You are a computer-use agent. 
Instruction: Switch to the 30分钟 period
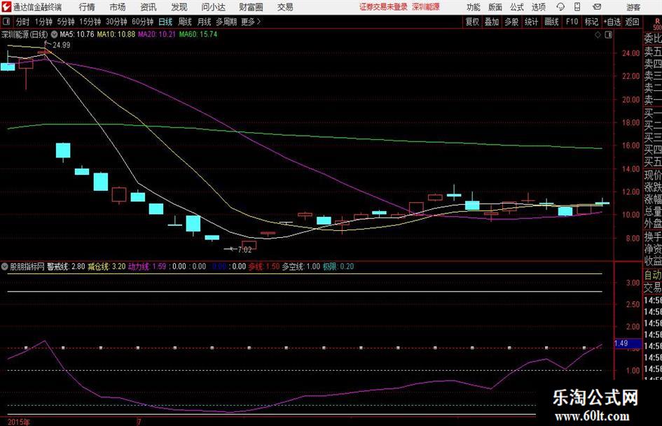tap(116, 22)
